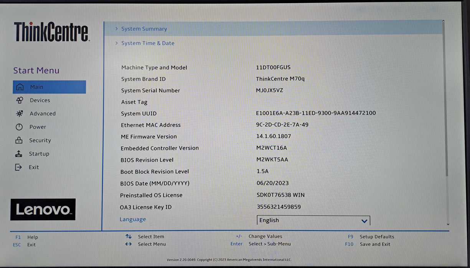Screen dimensions: 470x268
Task: Open the Devices menu
Action: pos(40,100)
